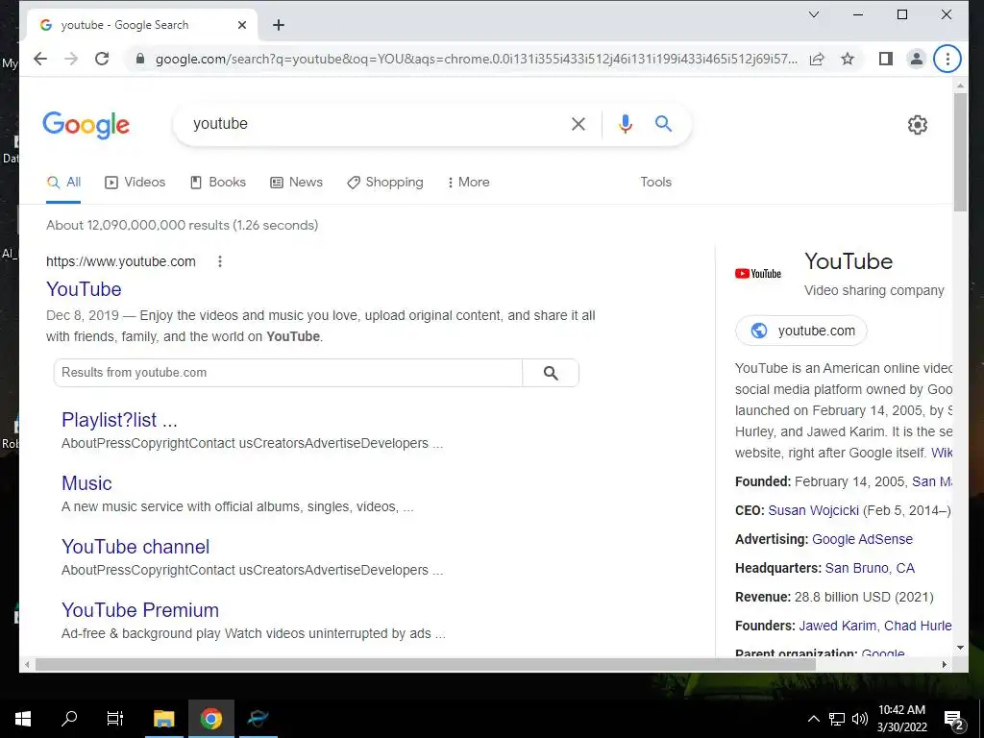This screenshot has width=984, height=738.
Task: Click the Google logo
Action: pos(86,125)
